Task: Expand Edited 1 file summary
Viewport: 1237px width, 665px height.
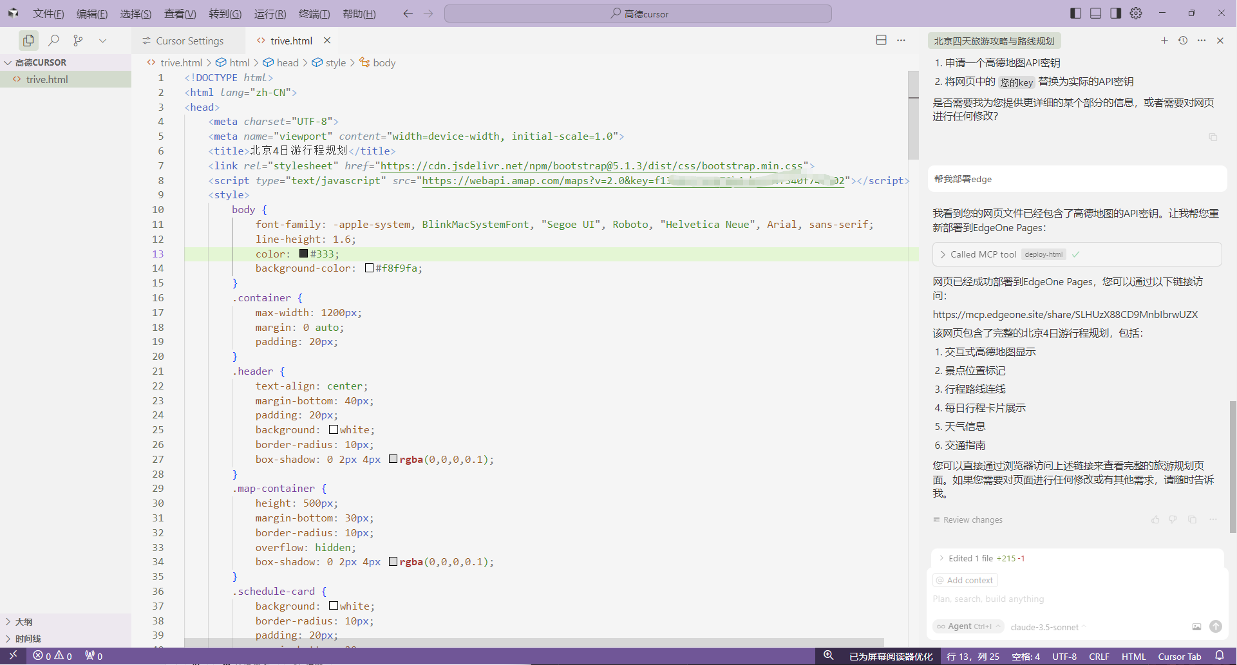Action: [x=986, y=558]
